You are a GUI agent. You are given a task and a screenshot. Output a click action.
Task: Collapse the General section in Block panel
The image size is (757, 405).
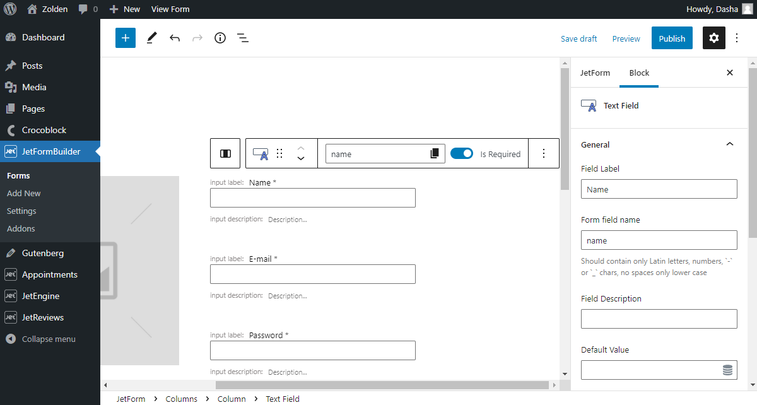point(730,144)
